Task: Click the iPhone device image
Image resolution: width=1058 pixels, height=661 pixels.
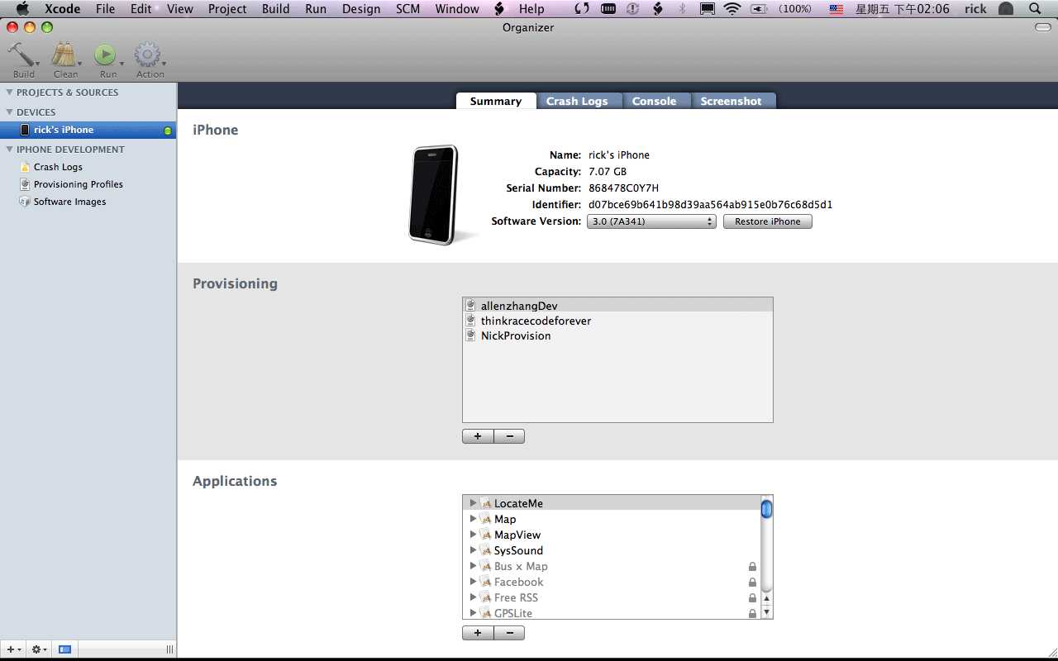Action: coord(434,195)
